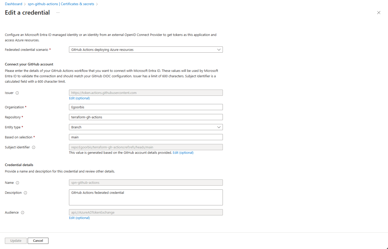Go to Dashboard breadcrumb
The image size is (388, 249).
[14, 4]
